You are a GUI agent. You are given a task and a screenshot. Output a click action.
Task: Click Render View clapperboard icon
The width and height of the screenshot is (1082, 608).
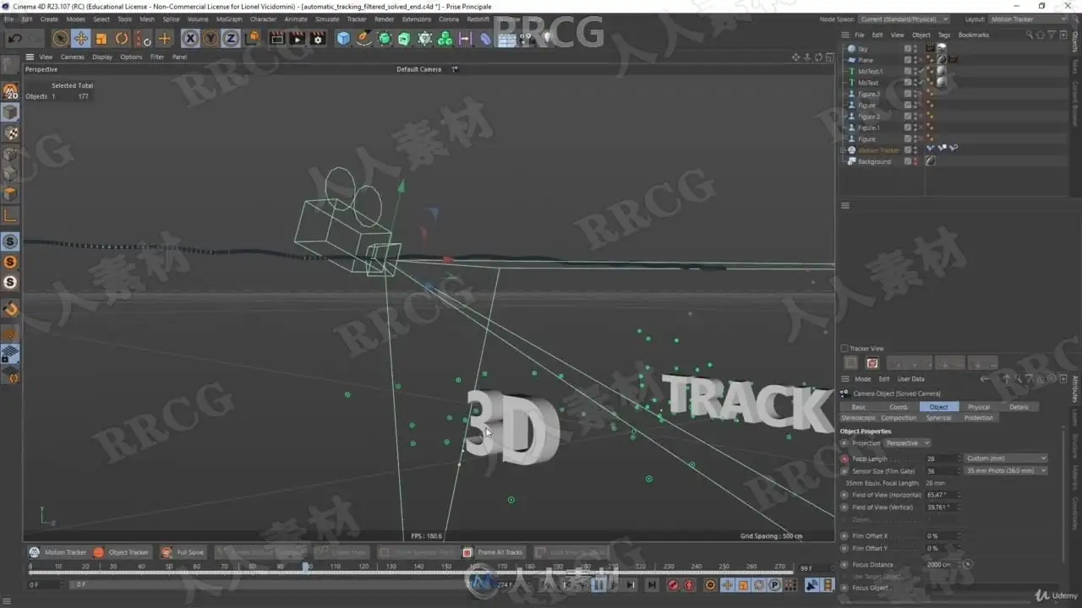click(276, 39)
